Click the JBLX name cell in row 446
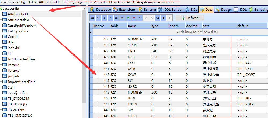268x118 pixels. pyautogui.click(x=139, y=98)
